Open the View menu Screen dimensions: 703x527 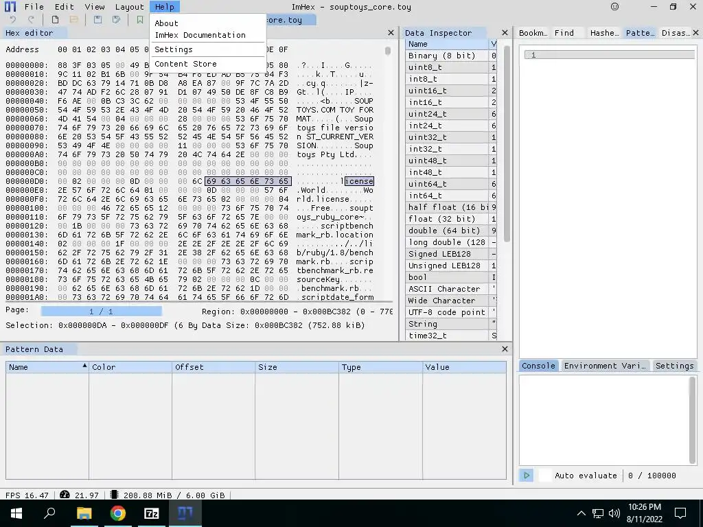coord(95,7)
